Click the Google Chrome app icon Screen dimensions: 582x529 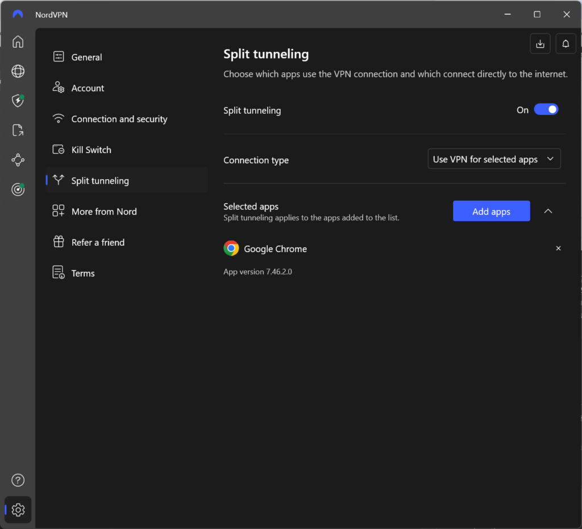(x=231, y=248)
